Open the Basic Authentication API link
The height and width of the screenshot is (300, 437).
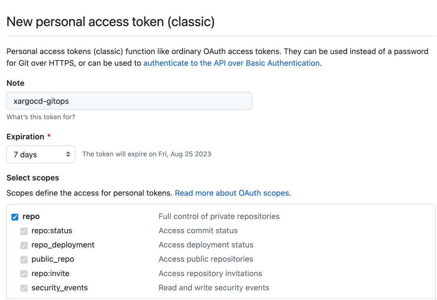point(231,63)
